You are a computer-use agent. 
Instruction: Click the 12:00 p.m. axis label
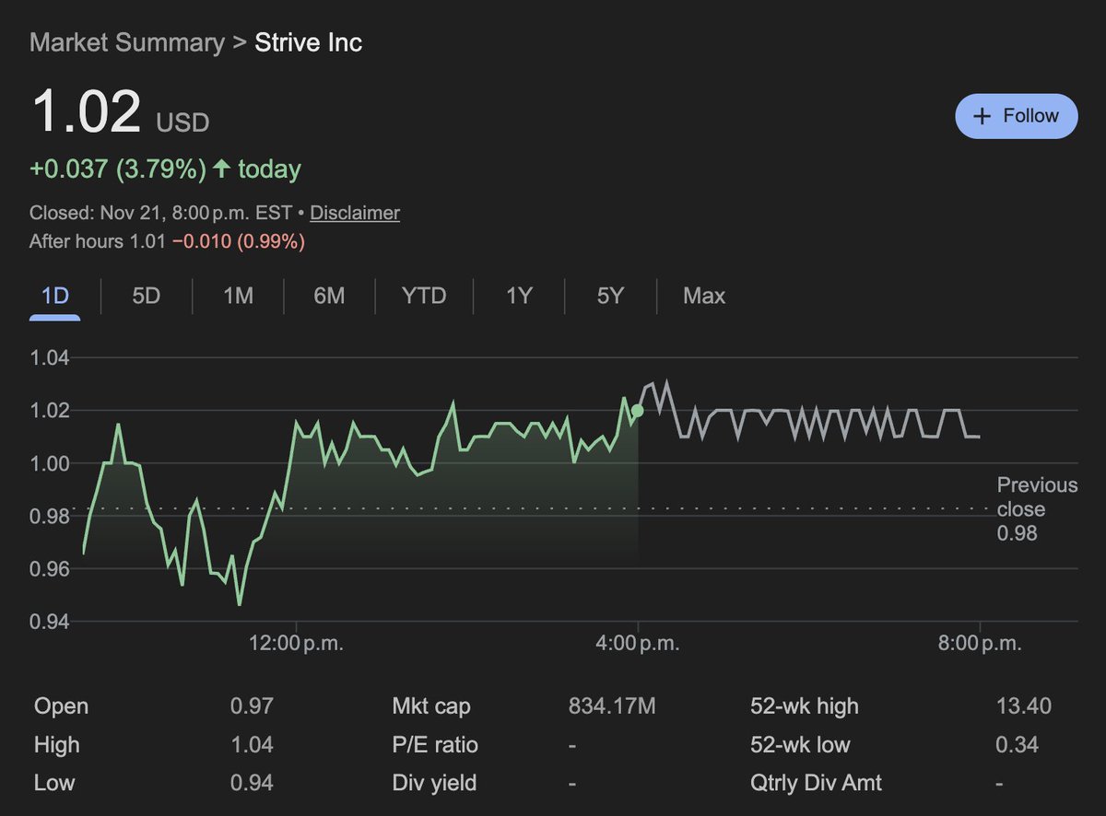pyautogui.click(x=296, y=644)
